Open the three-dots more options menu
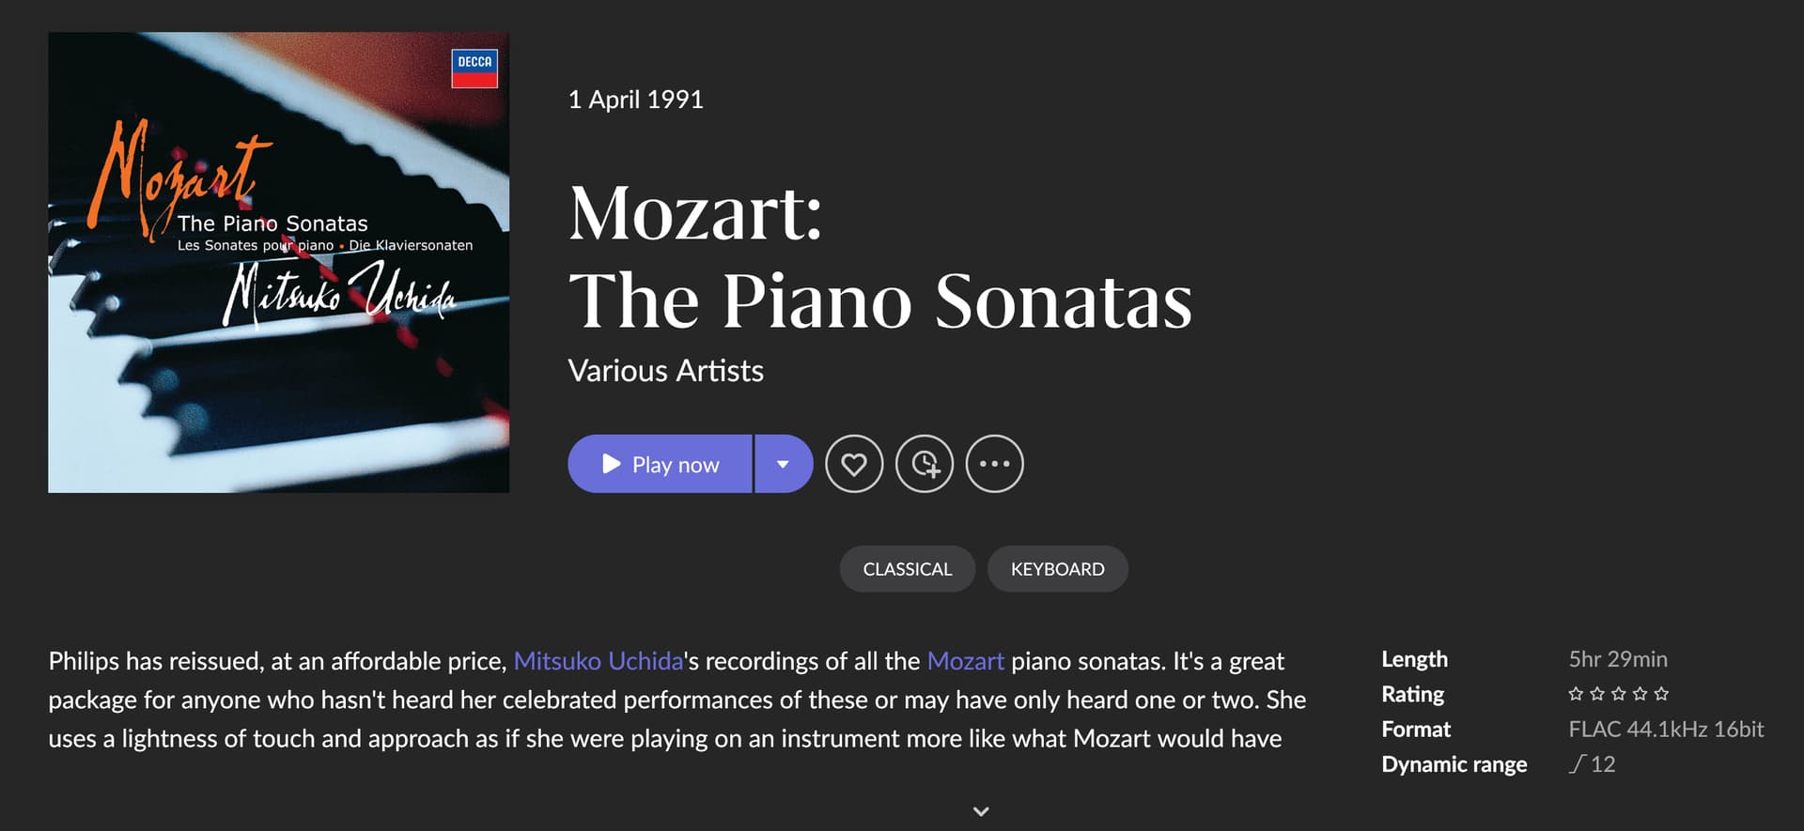Viewport: 1804px width, 831px height. [x=994, y=464]
